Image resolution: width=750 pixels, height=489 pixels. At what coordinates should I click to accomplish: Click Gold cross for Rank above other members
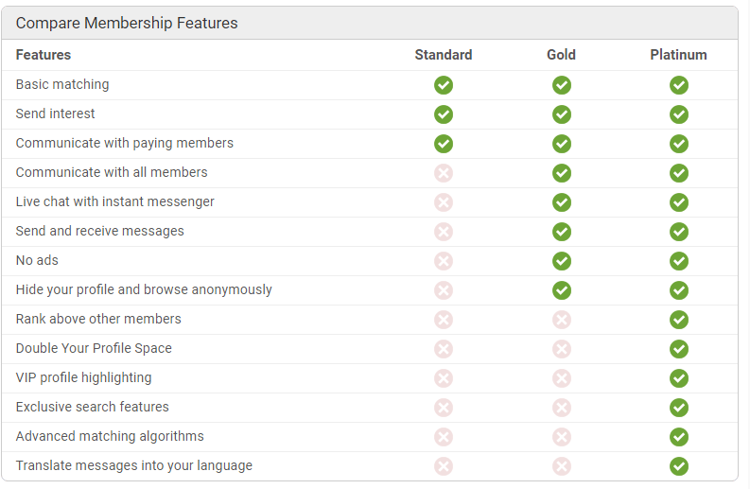(562, 320)
